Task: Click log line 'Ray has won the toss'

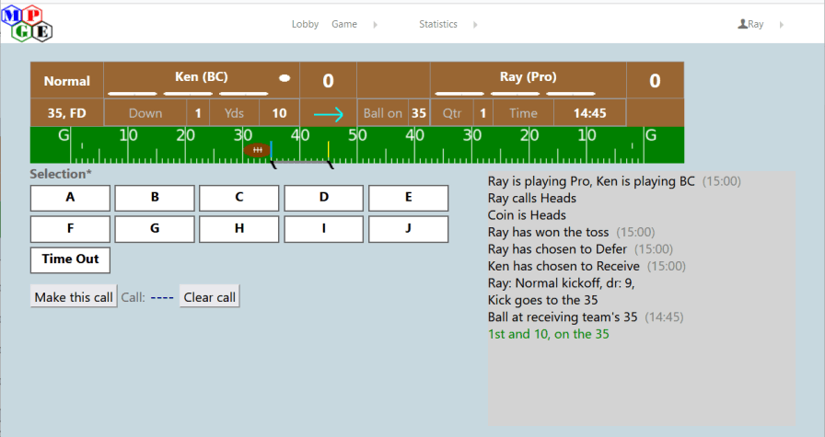Action: (x=548, y=232)
